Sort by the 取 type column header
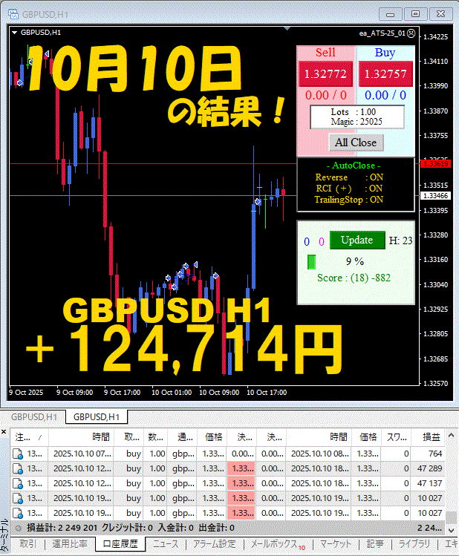This screenshot has width=459, height=556. (128, 437)
